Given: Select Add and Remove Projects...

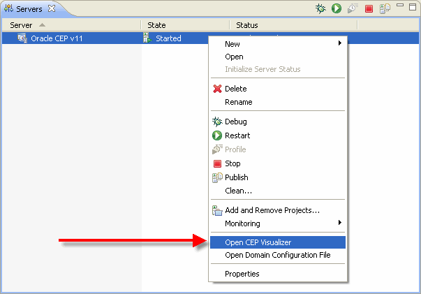Looking at the screenshot, I should click(x=278, y=210).
